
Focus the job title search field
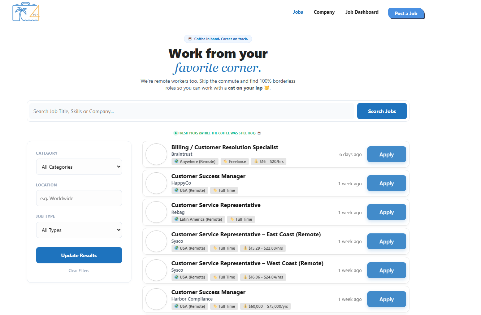191,111
